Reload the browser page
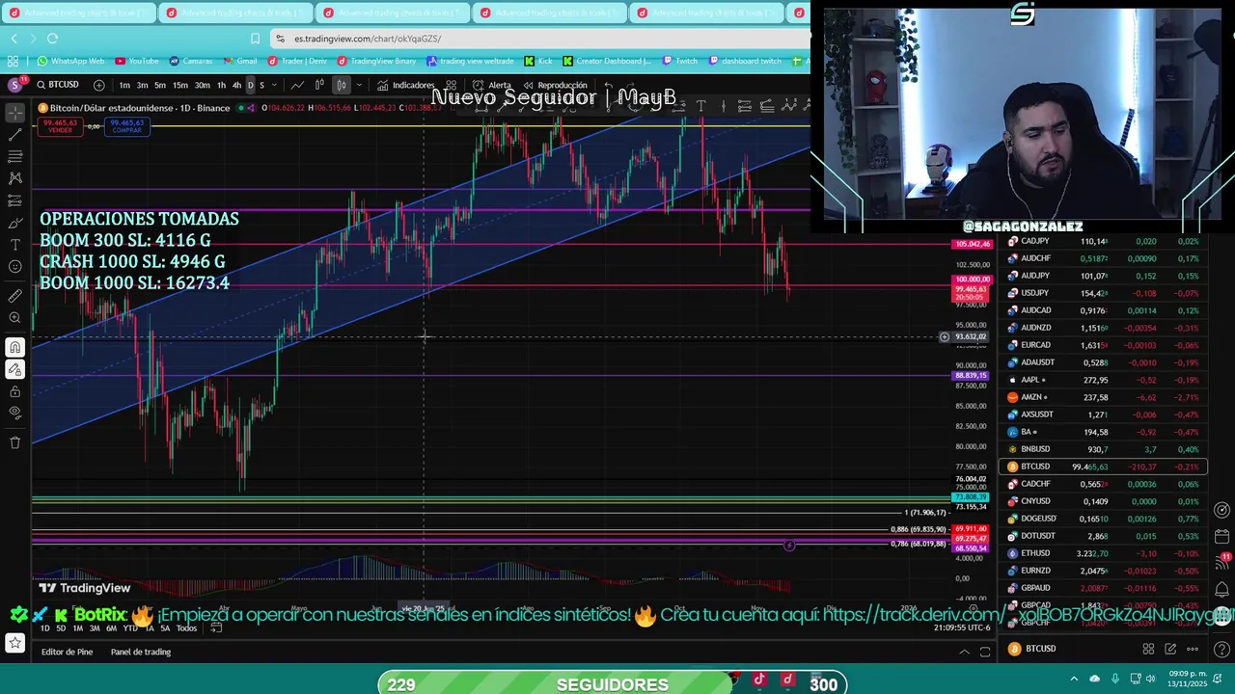The image size is (1235, 694). pyautogui.click(x=52, y=39)
